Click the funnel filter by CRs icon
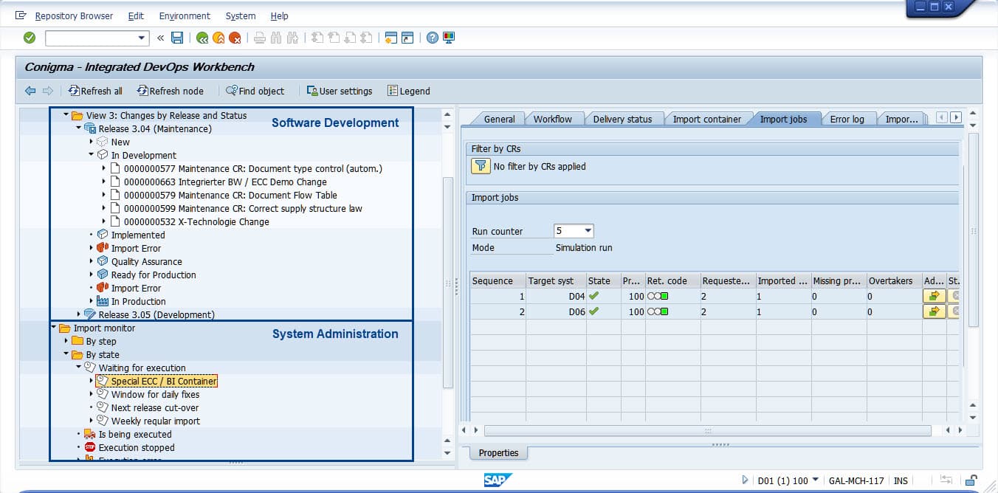Image resolution: width=998 pixels, height=493 pixels. (x=481, y=166)
